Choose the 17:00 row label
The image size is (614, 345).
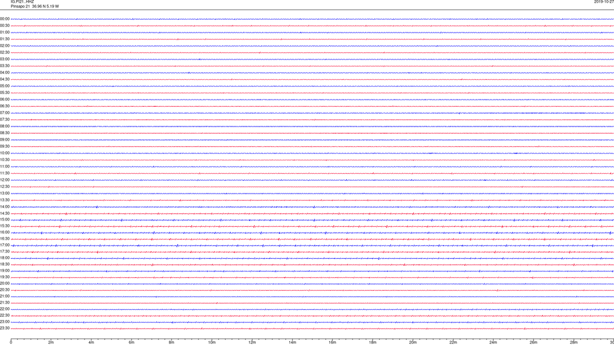tap(4, 245)
